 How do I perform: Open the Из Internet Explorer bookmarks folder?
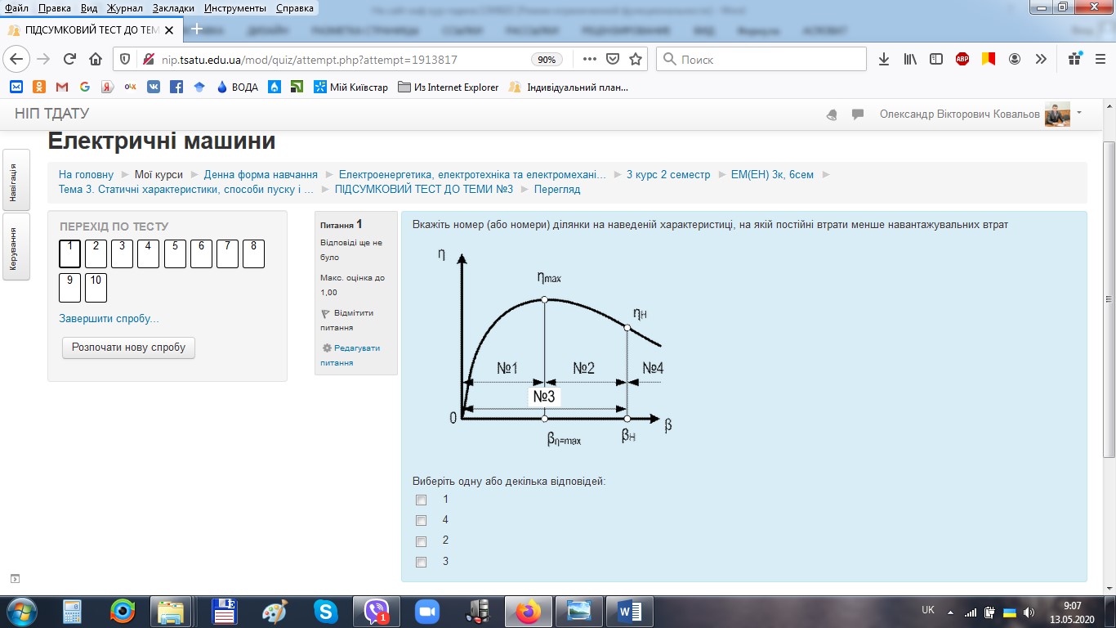point(448,87)
